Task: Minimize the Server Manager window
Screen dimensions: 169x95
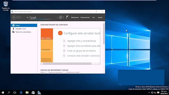Action: [91, 12]
